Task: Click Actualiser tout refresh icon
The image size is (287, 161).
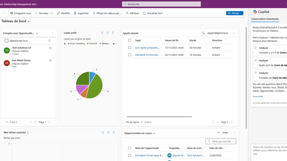Action: (x=144, y=13)
